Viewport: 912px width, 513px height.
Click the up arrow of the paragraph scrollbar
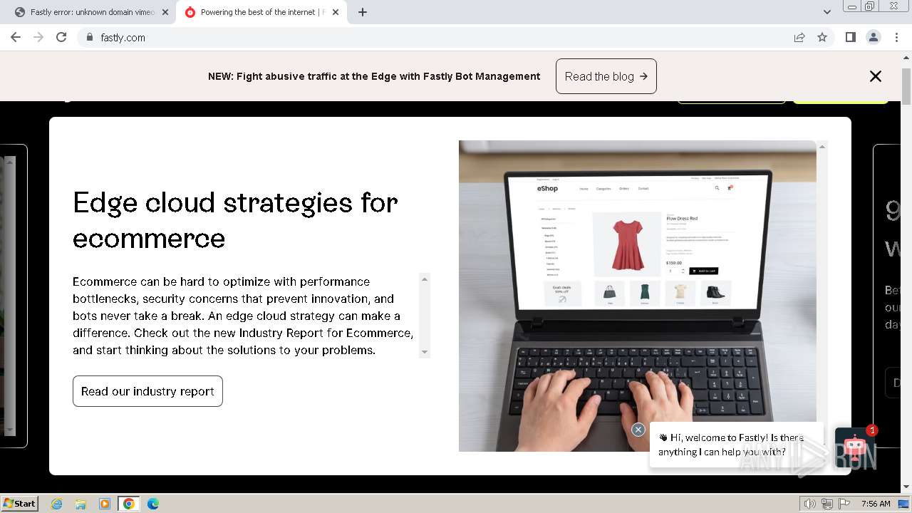425,279
